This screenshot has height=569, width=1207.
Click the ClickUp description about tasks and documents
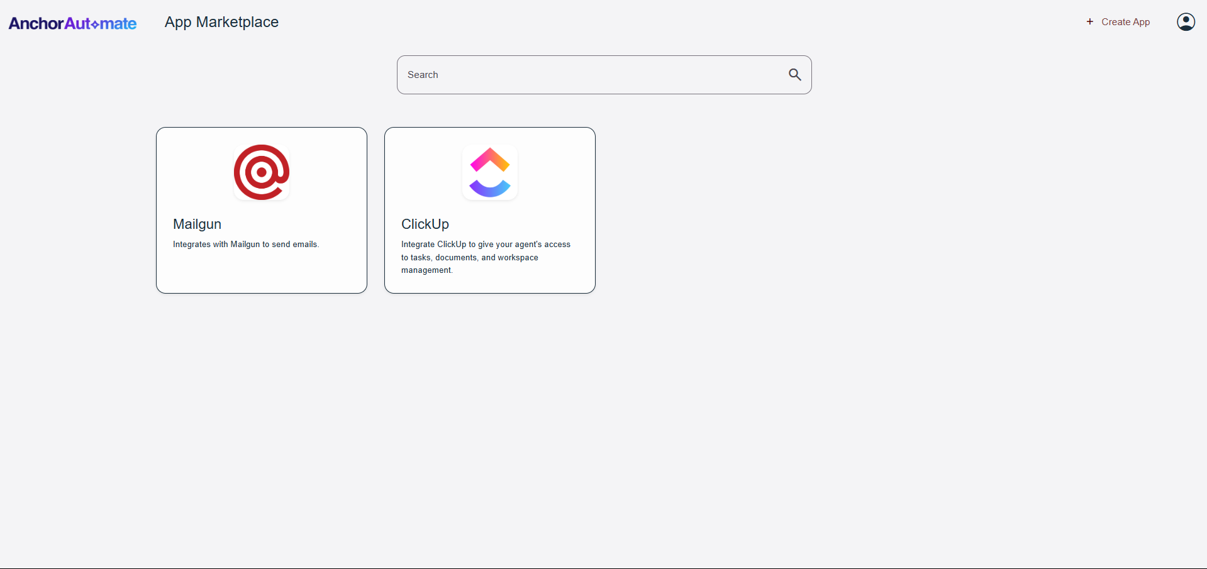pyautogui.click(x=486, y=257)
